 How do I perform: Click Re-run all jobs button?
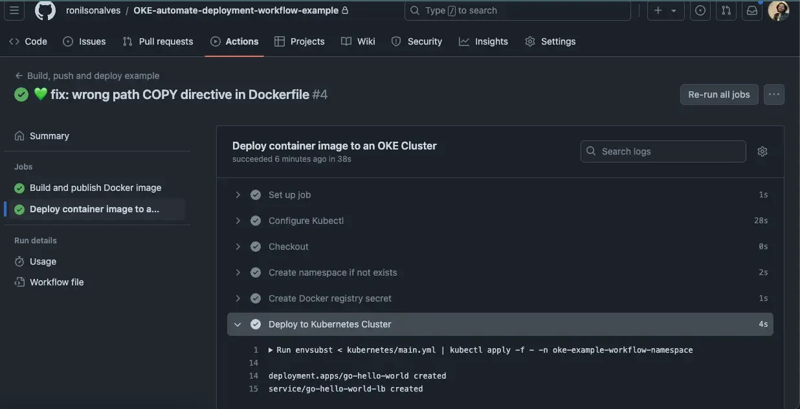coord(719,94)
